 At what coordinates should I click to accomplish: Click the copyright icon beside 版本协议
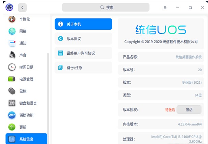pos(60,39)
